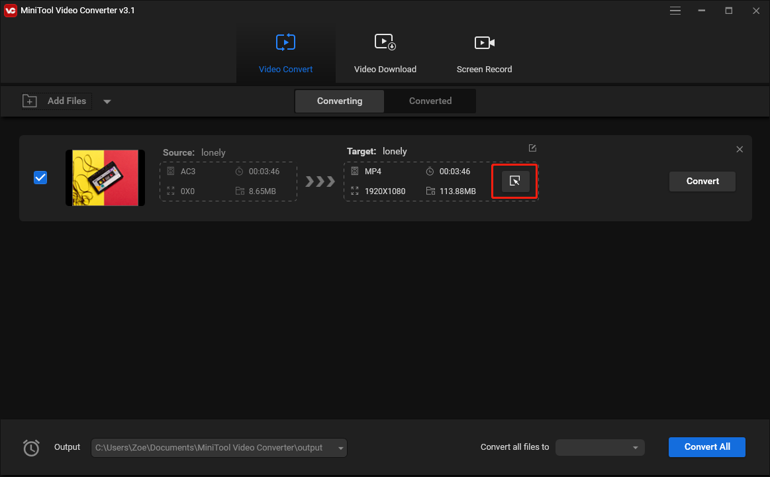The image size is (770, 477).
Task: Switch to the Screen Record tab
Action: (484, 54)
